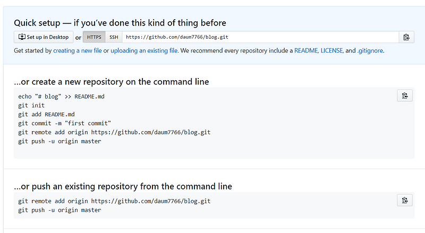Image resolution: width=425 pixels, height=233 pixels.
Task: Click the Quick setup heading
Action: pyautogui.click(x=120, y=23)
